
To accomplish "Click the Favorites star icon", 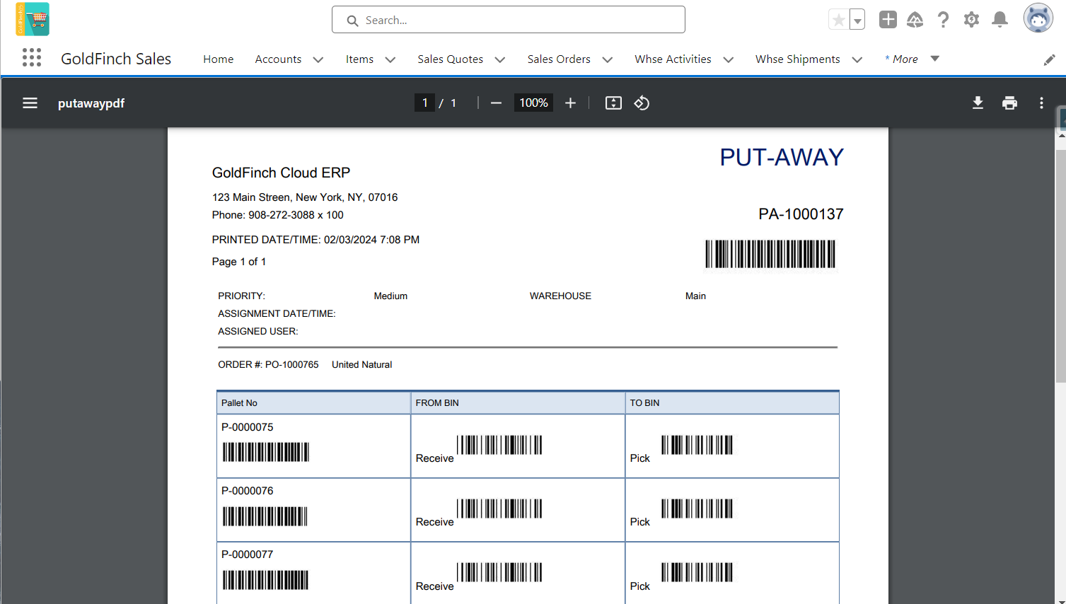I will (838, 20).
